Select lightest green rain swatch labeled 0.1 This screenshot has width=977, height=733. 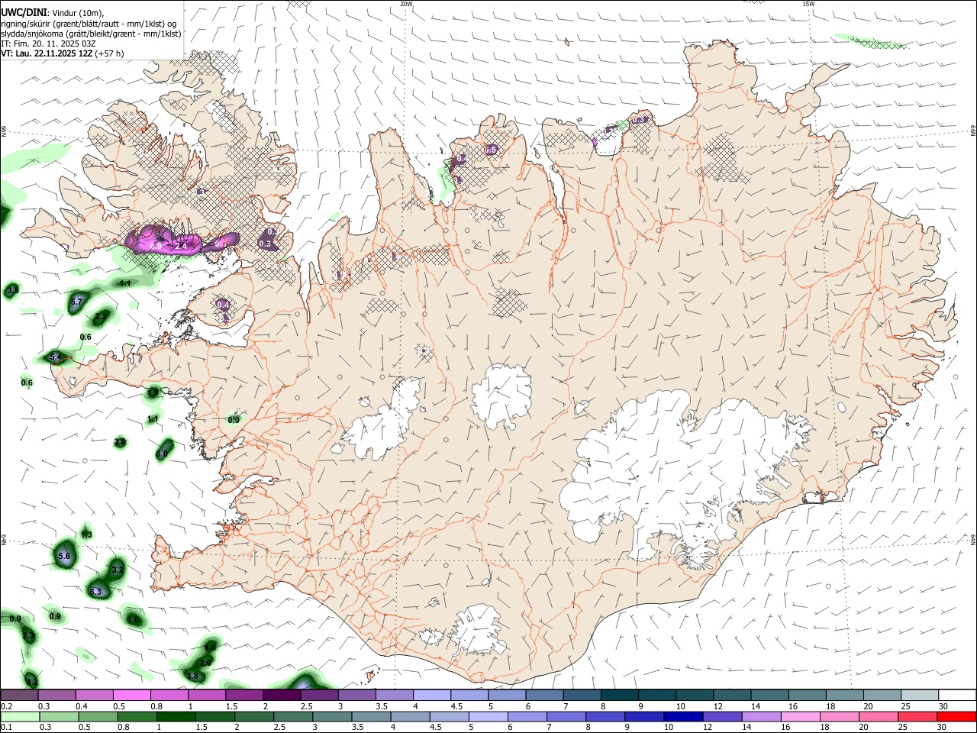coord(20,717)
